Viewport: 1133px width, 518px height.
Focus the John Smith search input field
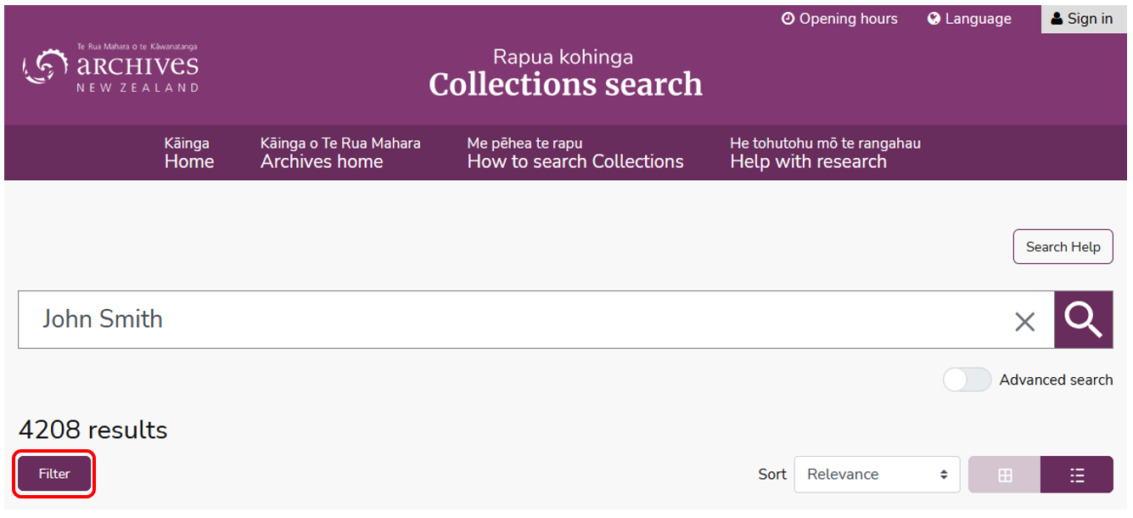(x=509, y=319)
